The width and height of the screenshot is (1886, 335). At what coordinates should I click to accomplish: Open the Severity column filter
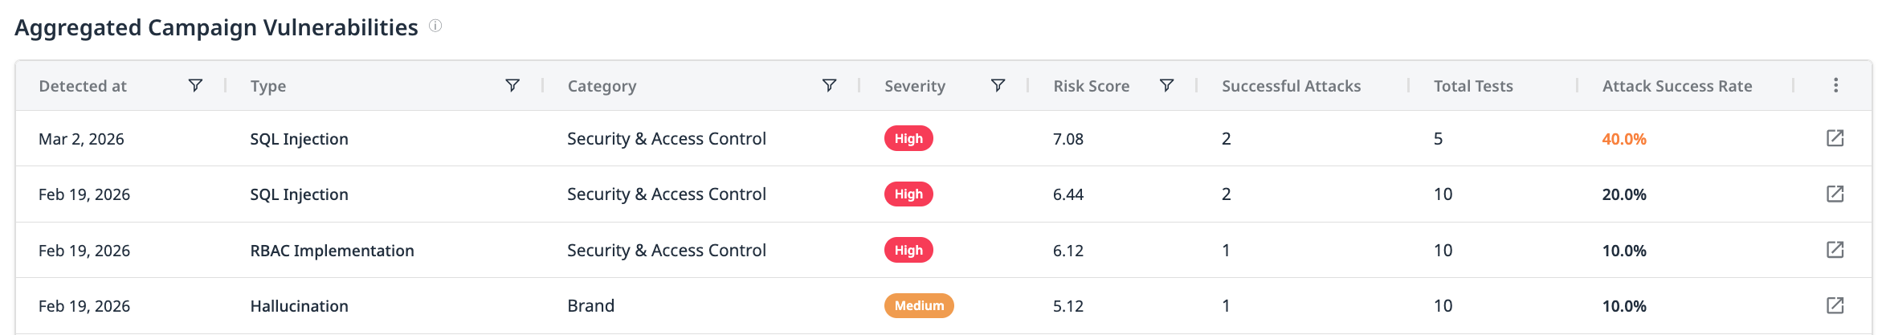point(998,85)
